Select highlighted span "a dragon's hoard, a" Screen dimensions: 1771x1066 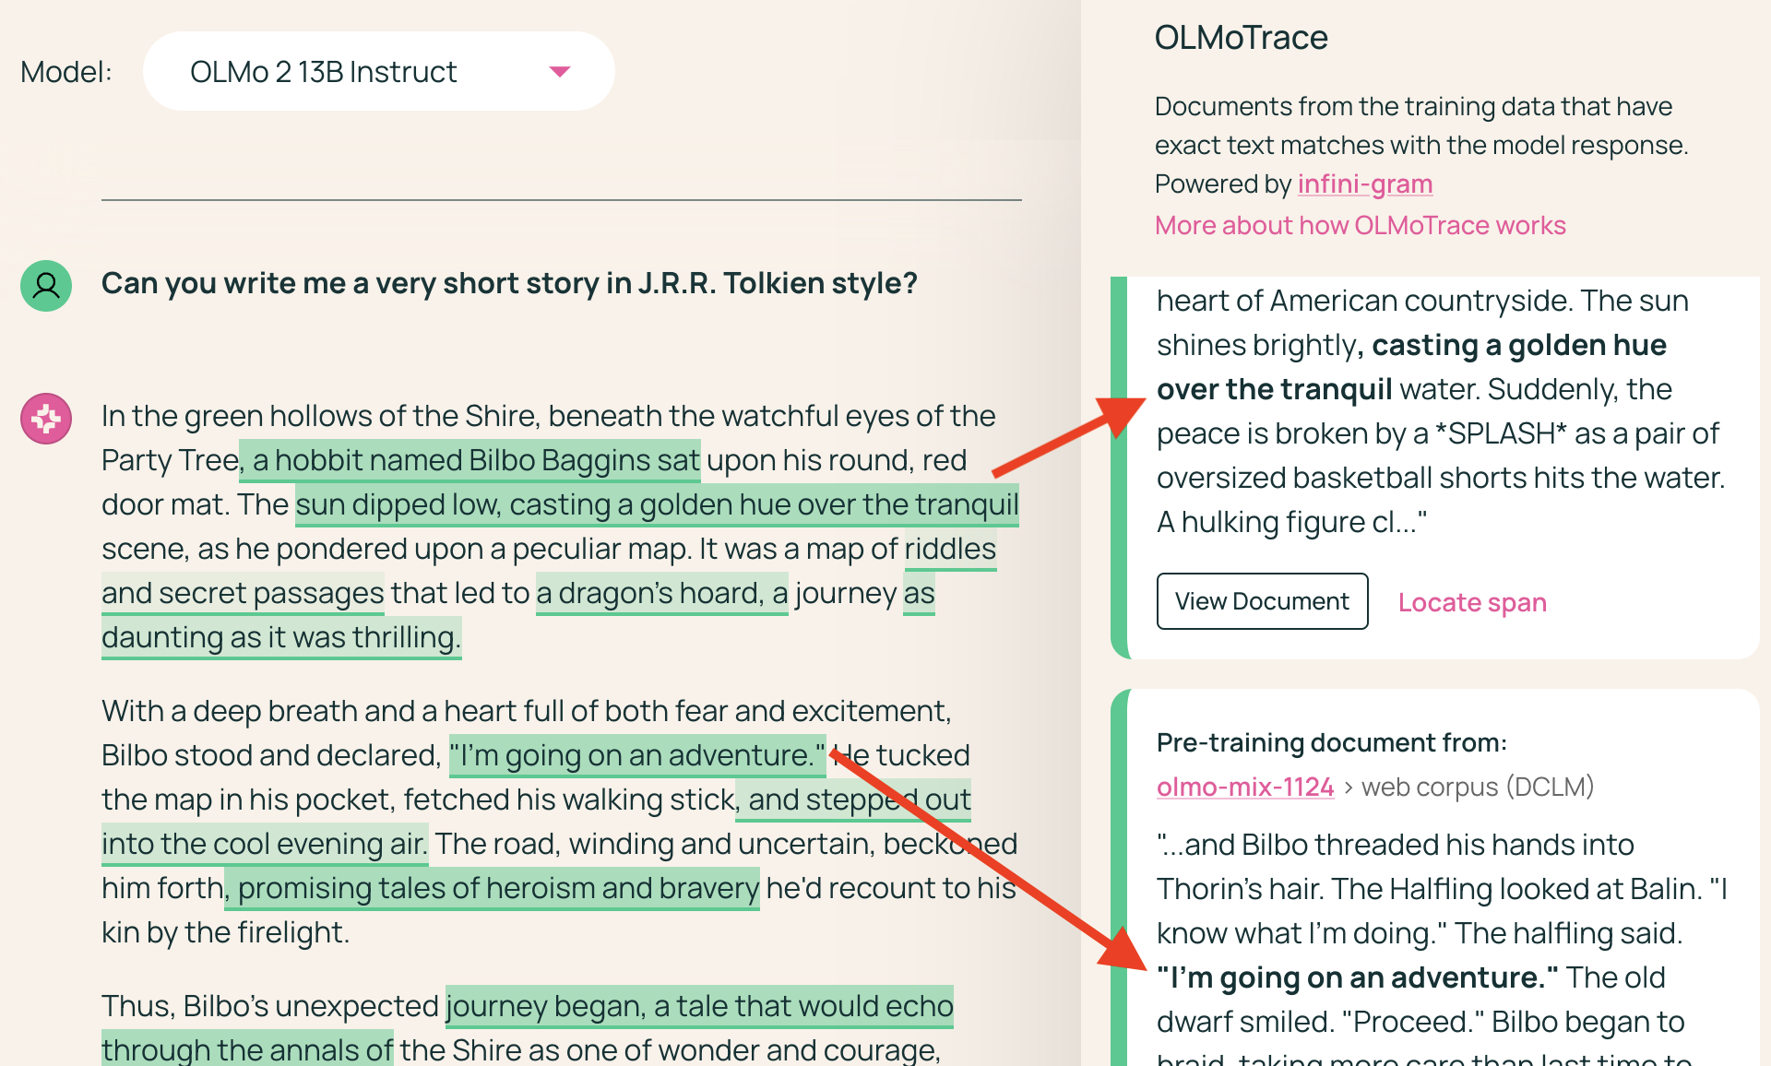pyautogui.click(x=660, y=594)
